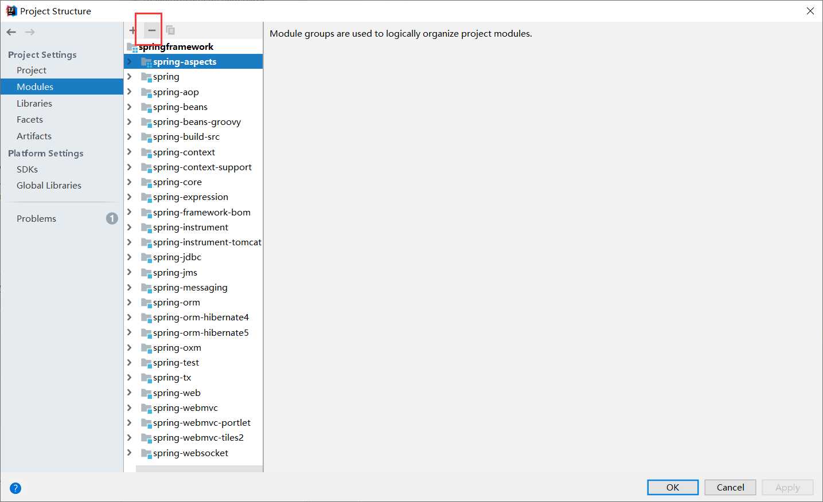Click the spring-test module folder icon
Viewport: 823px width, 502px height.
coord(146,363)
